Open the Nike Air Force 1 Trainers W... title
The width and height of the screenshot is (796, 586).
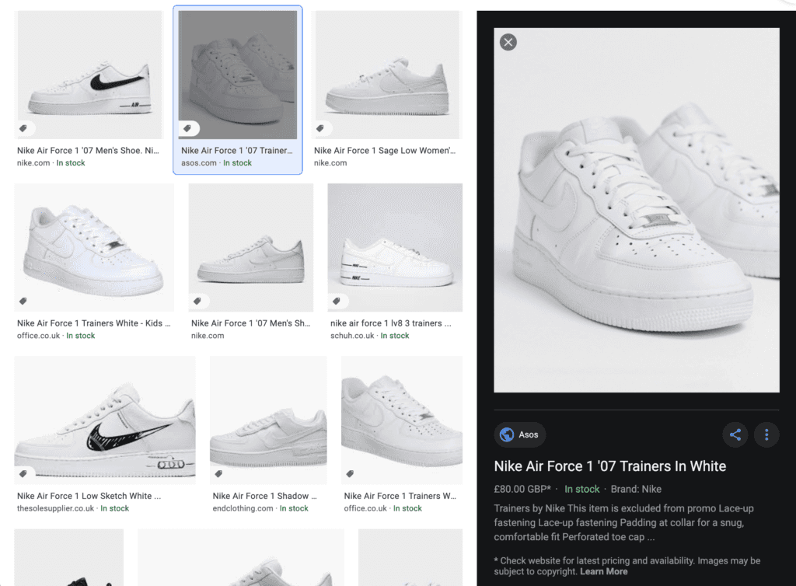click(x=400, y=496)
